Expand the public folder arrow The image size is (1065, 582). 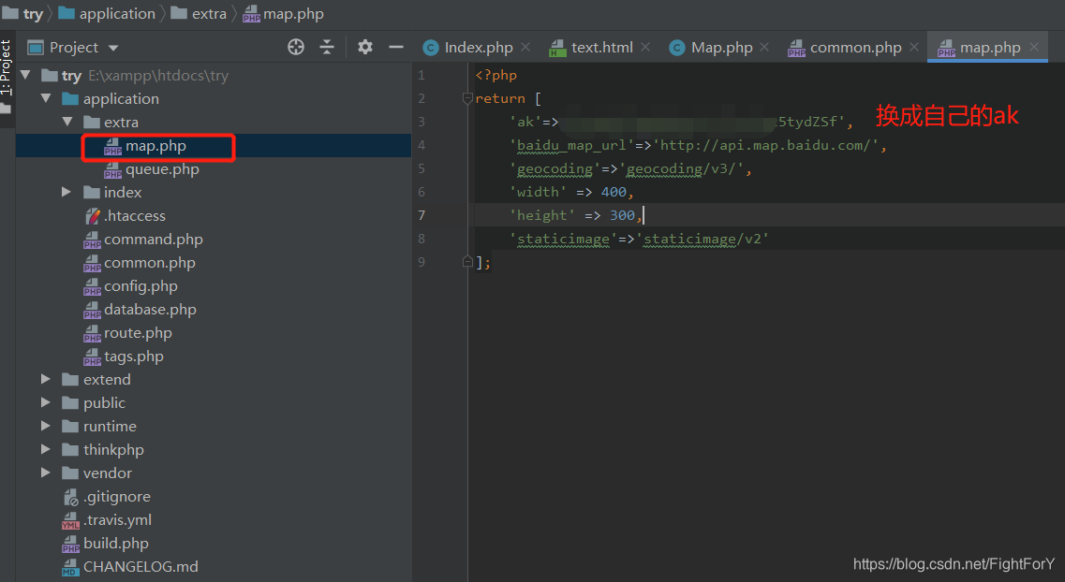pos(46,402)
